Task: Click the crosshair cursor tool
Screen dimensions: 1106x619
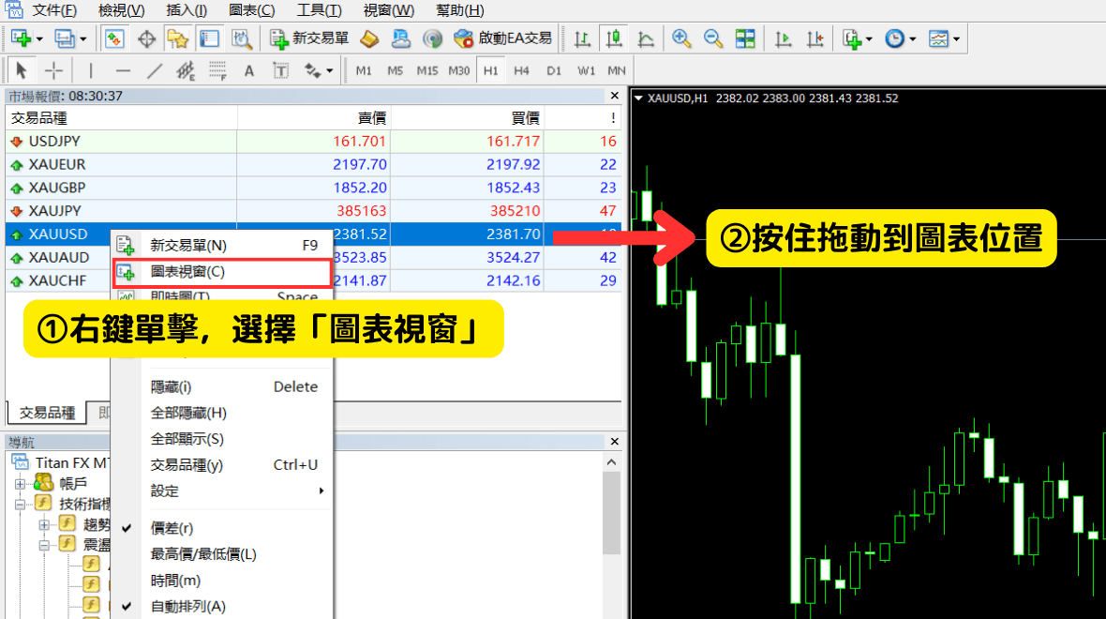Action: tap(53, 70)
